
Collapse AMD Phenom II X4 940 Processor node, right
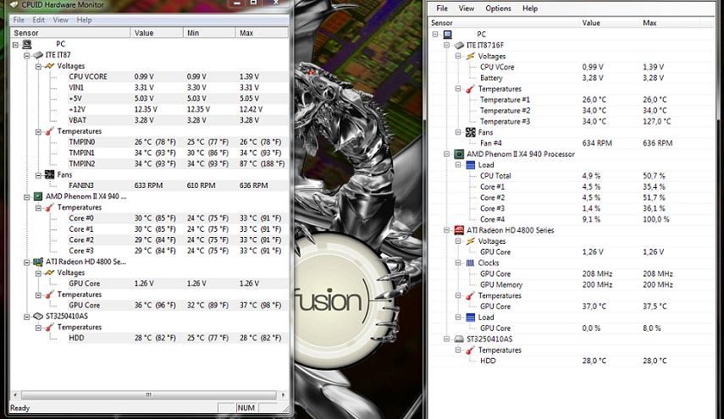[447, 154]
